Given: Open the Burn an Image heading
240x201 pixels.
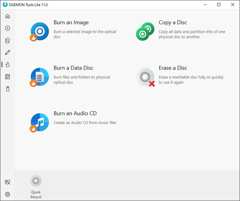Looking at the screenshot, I should 71,22.
